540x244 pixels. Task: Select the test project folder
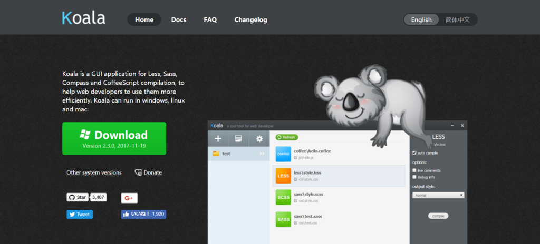[239, 154]
